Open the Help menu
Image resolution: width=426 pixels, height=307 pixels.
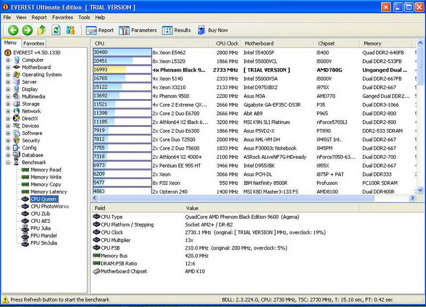pos(100,18)
